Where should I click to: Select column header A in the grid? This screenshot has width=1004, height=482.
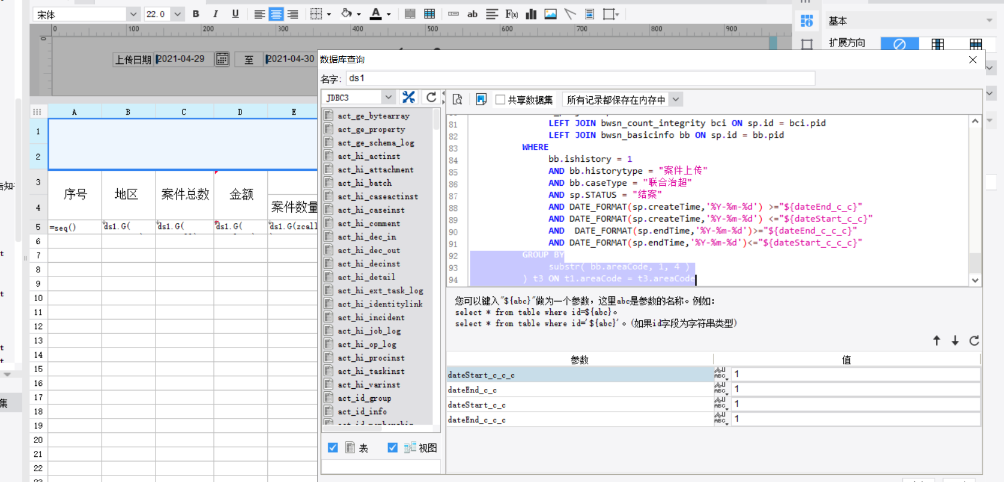(74, 112)
